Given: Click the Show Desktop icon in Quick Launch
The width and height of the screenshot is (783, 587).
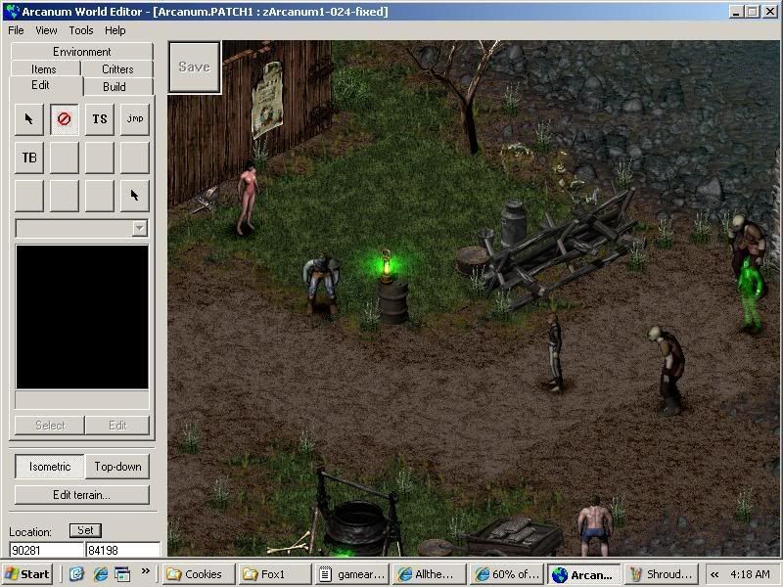Looking at the screenshot, I should (x=122, y=574).
